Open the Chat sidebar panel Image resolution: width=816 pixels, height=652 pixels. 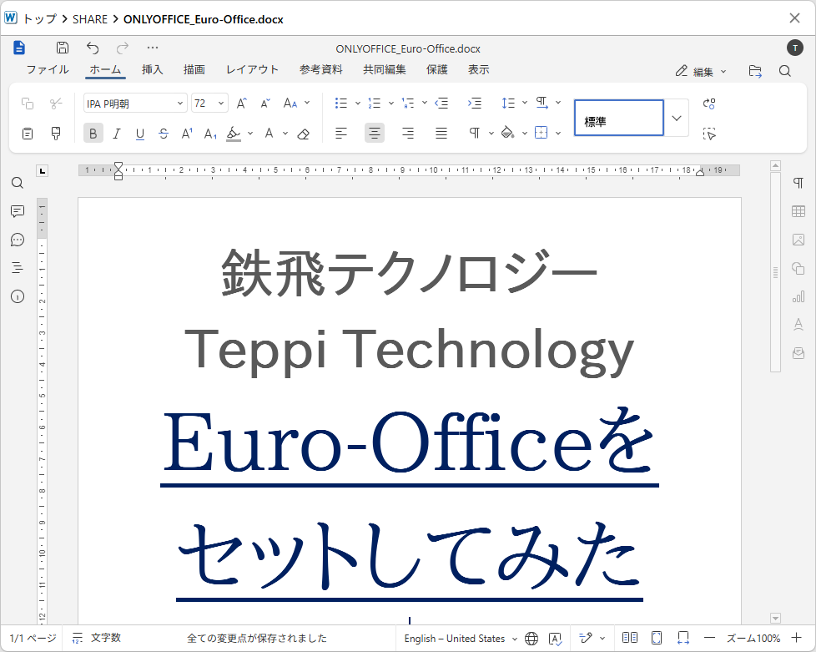click(18, 240)
